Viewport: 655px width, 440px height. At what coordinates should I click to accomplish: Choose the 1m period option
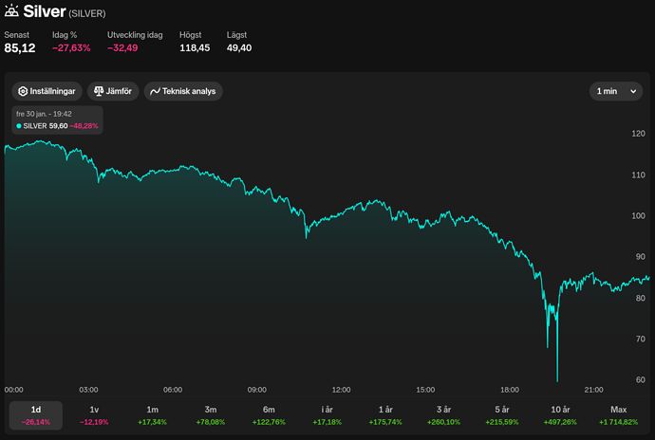(x=153, y=415)
